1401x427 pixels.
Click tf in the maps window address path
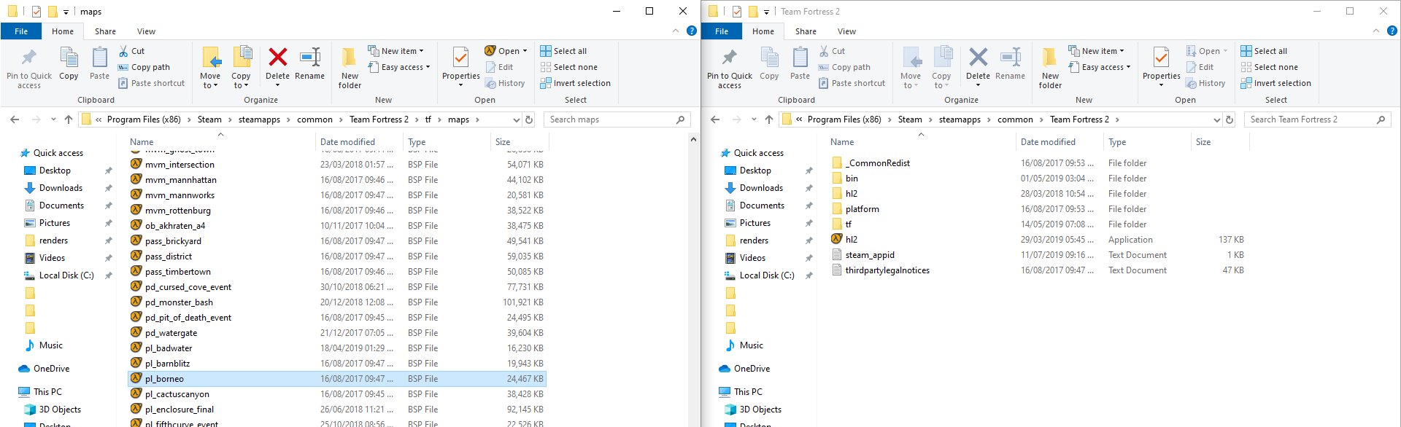(x=428, y=120)
